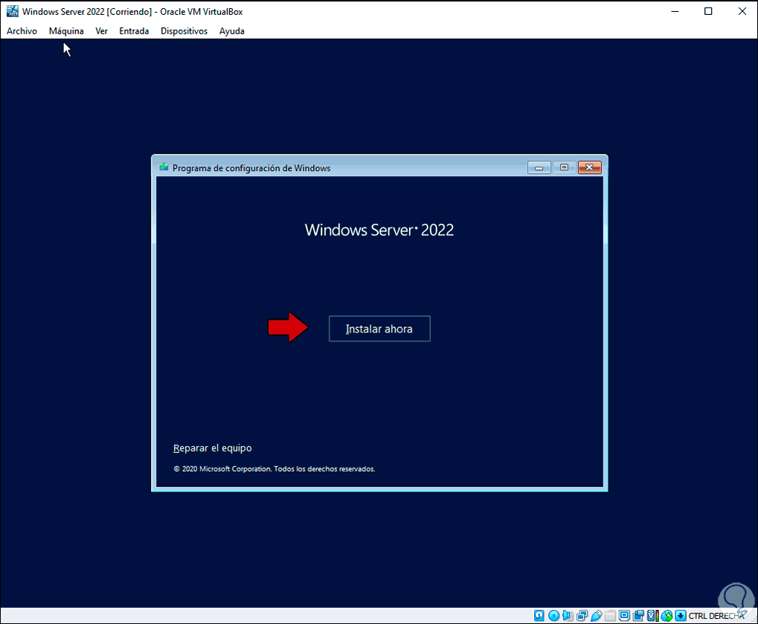
Task: Click the CPU virtualization status icon
Action: [652, 615]
